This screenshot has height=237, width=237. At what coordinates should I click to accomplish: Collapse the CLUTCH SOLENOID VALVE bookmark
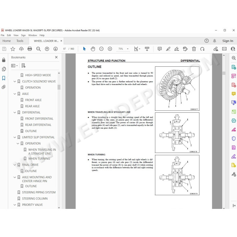pyautogui.click(x=15, y=82)
